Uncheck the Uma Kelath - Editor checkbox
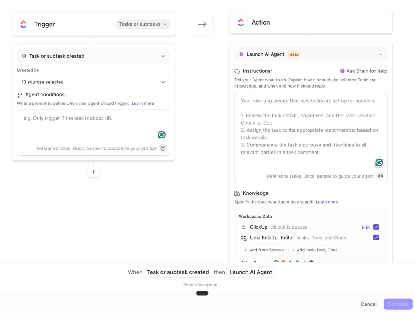This screenshot has width=415, height=313. coord(376,238)
